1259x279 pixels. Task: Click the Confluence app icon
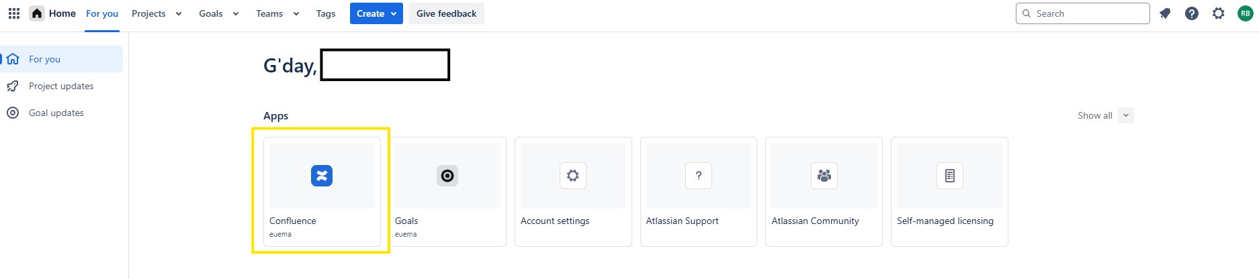tap(322, 176)
